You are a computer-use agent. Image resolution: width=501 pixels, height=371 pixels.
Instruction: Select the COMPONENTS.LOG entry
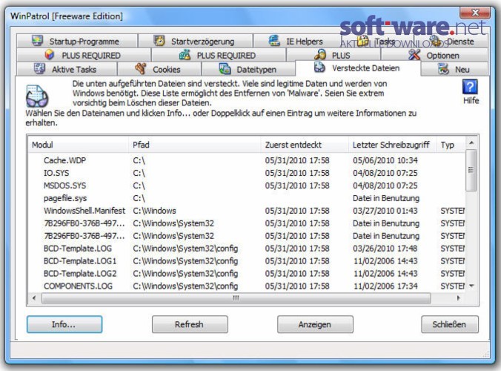(247, 286)
